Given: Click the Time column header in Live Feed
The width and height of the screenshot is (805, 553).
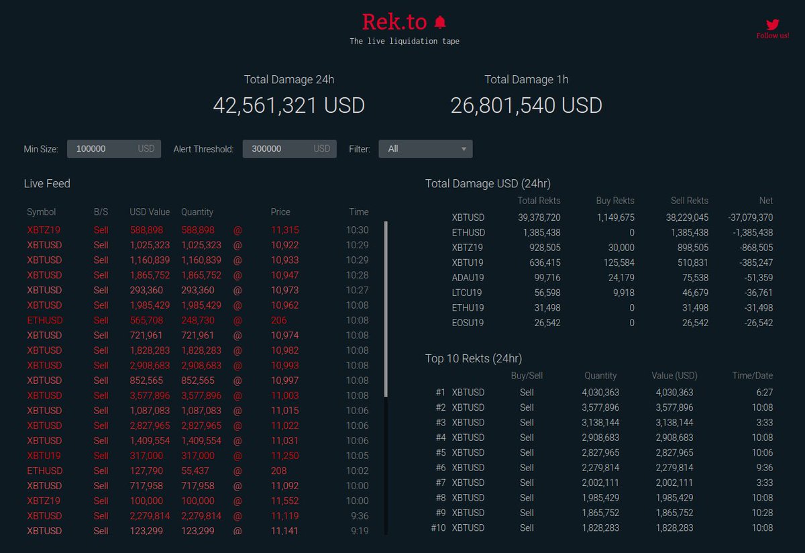Looking at the screenshot, I should point(359,211).
